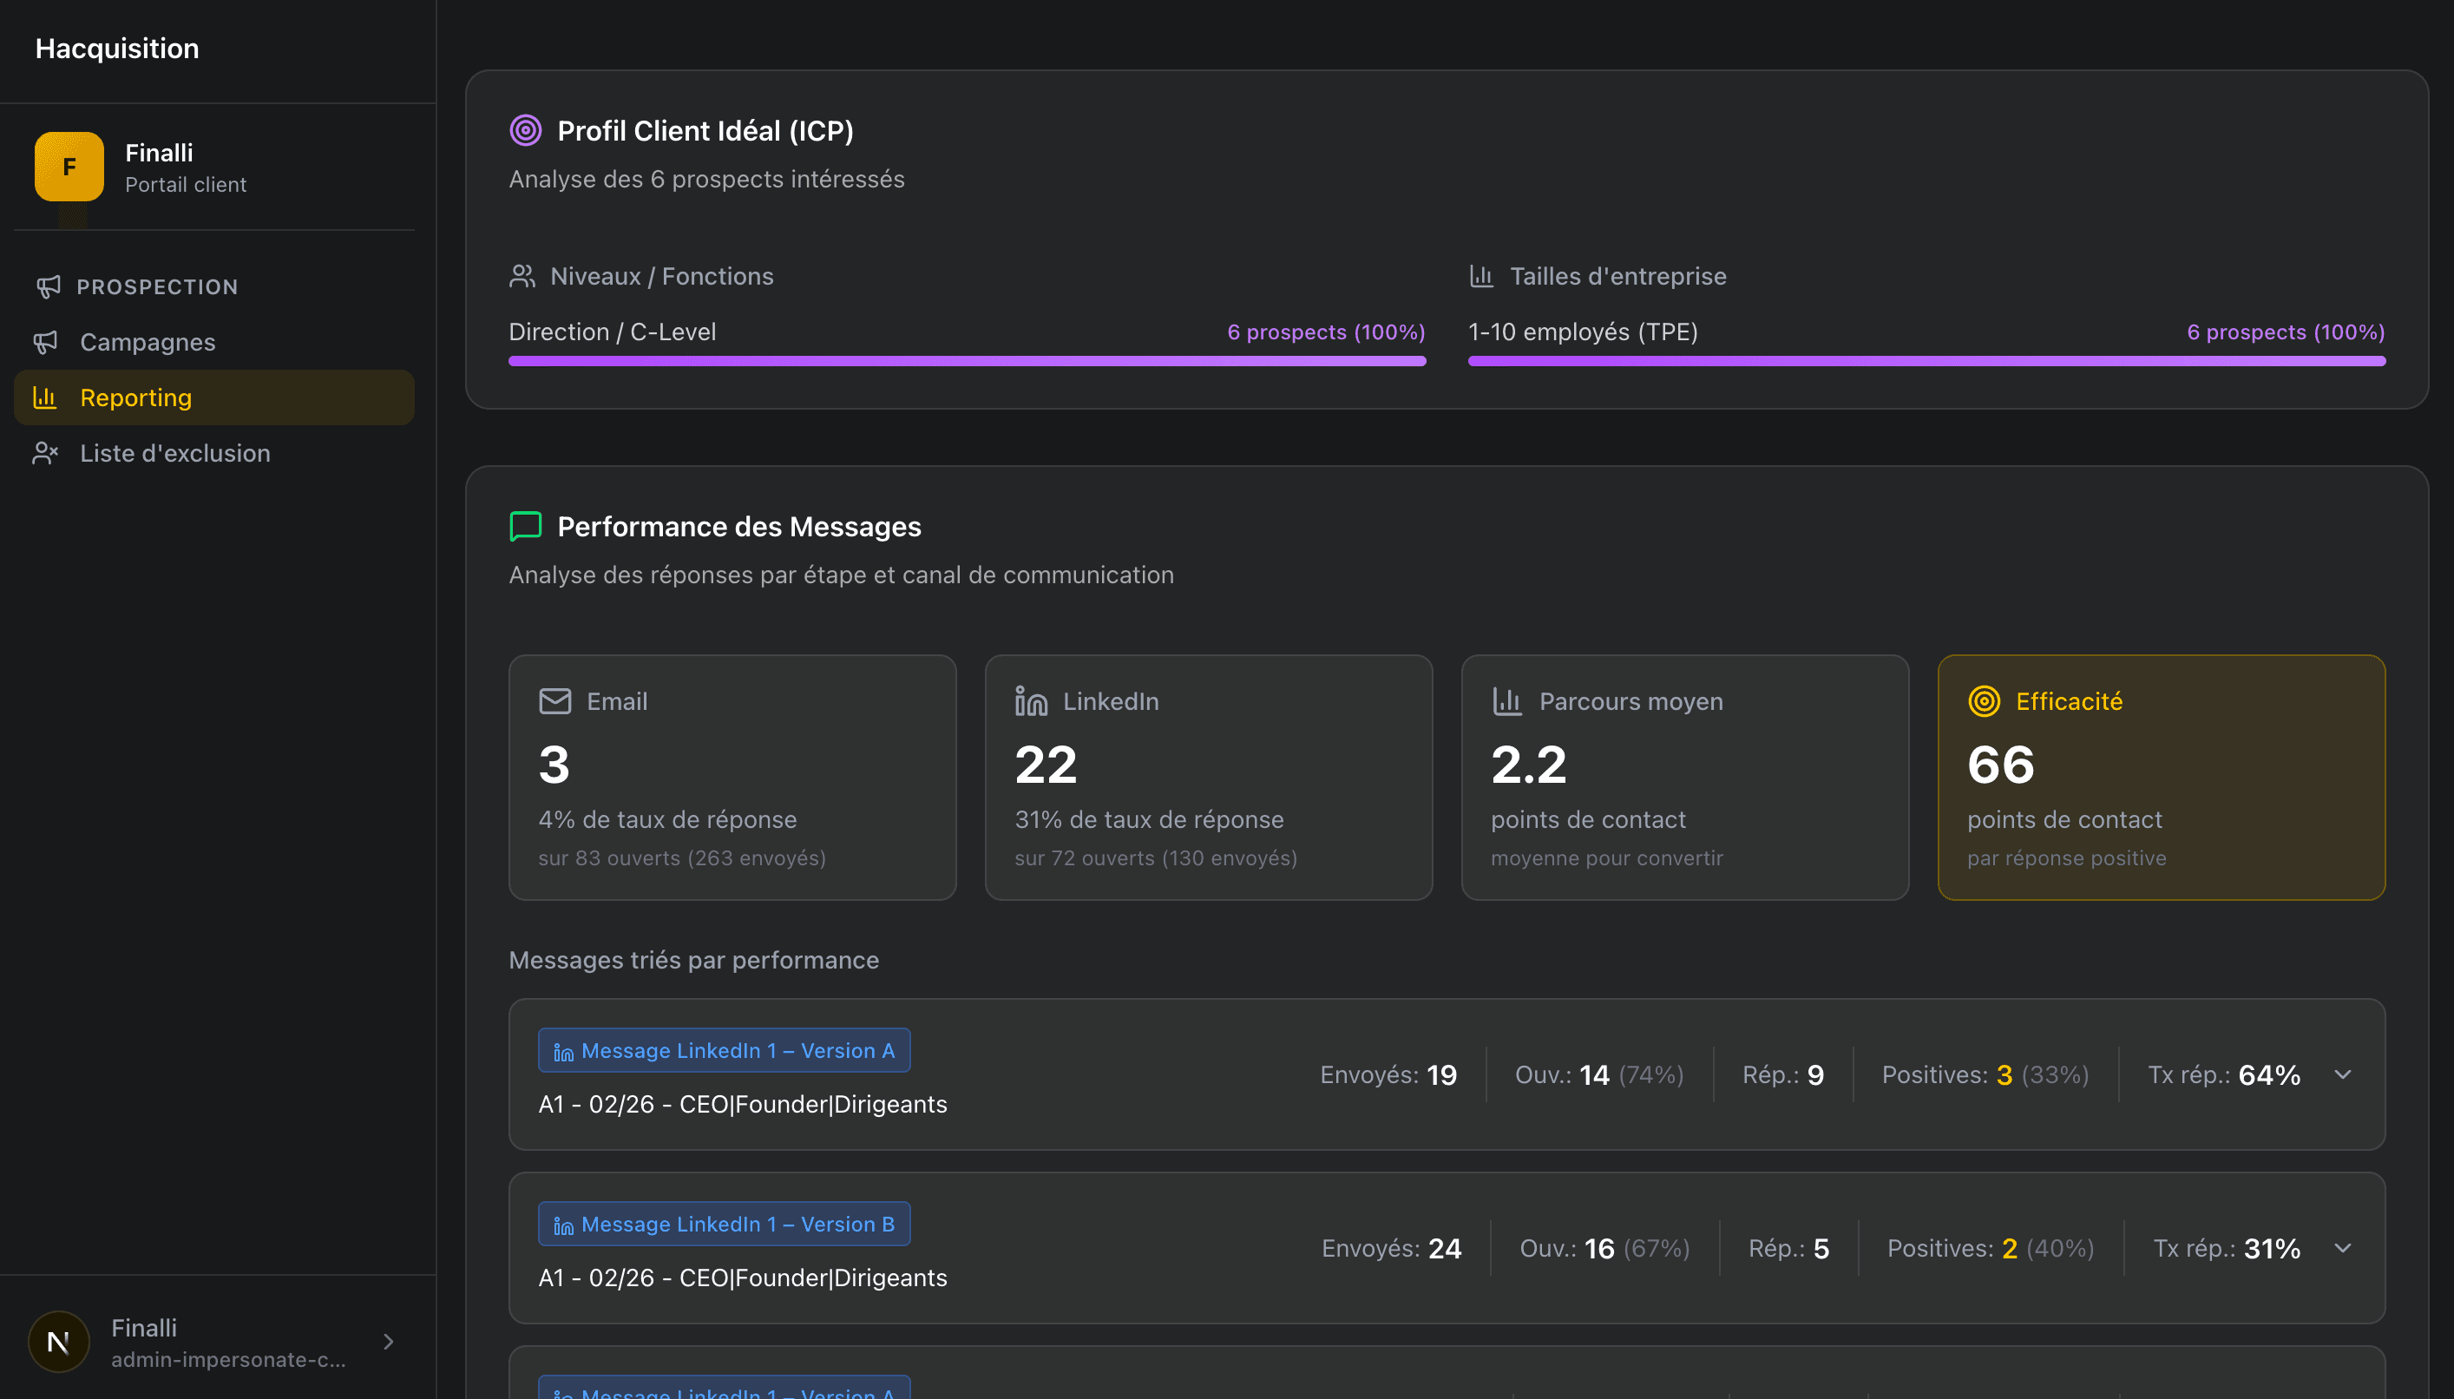Click 'Tx rép.: 31%' value
Image resolution: width=2454 pixels, height=1399 pixels.
(x=2228, y=1247)
